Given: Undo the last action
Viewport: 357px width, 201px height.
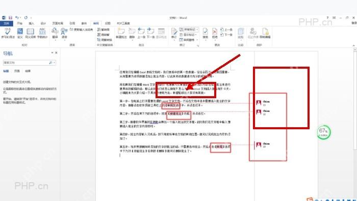Looking at the screenshot, I should 17,17.
